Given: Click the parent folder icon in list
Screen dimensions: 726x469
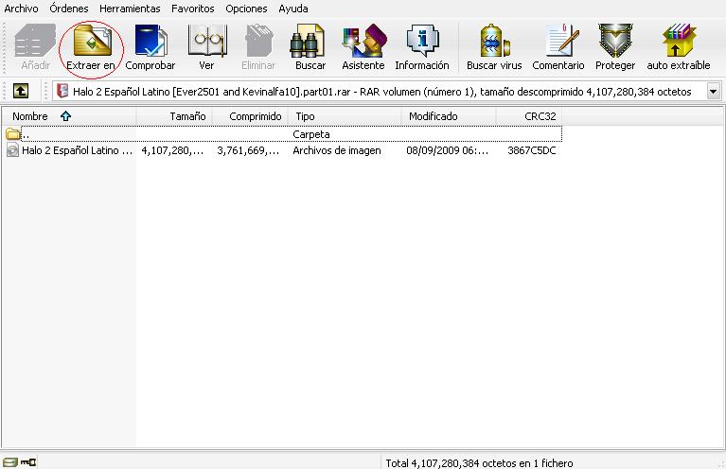Looking at the screenshot, I should pyautogui.click(x=12, y=134).
